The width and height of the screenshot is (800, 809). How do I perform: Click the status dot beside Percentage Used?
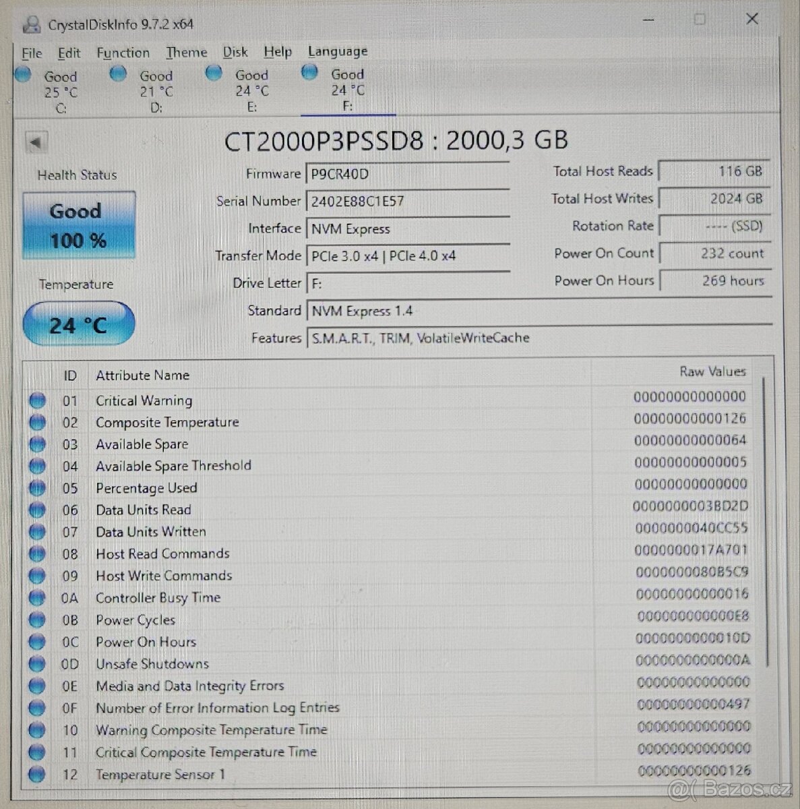(x=37, y=487)
